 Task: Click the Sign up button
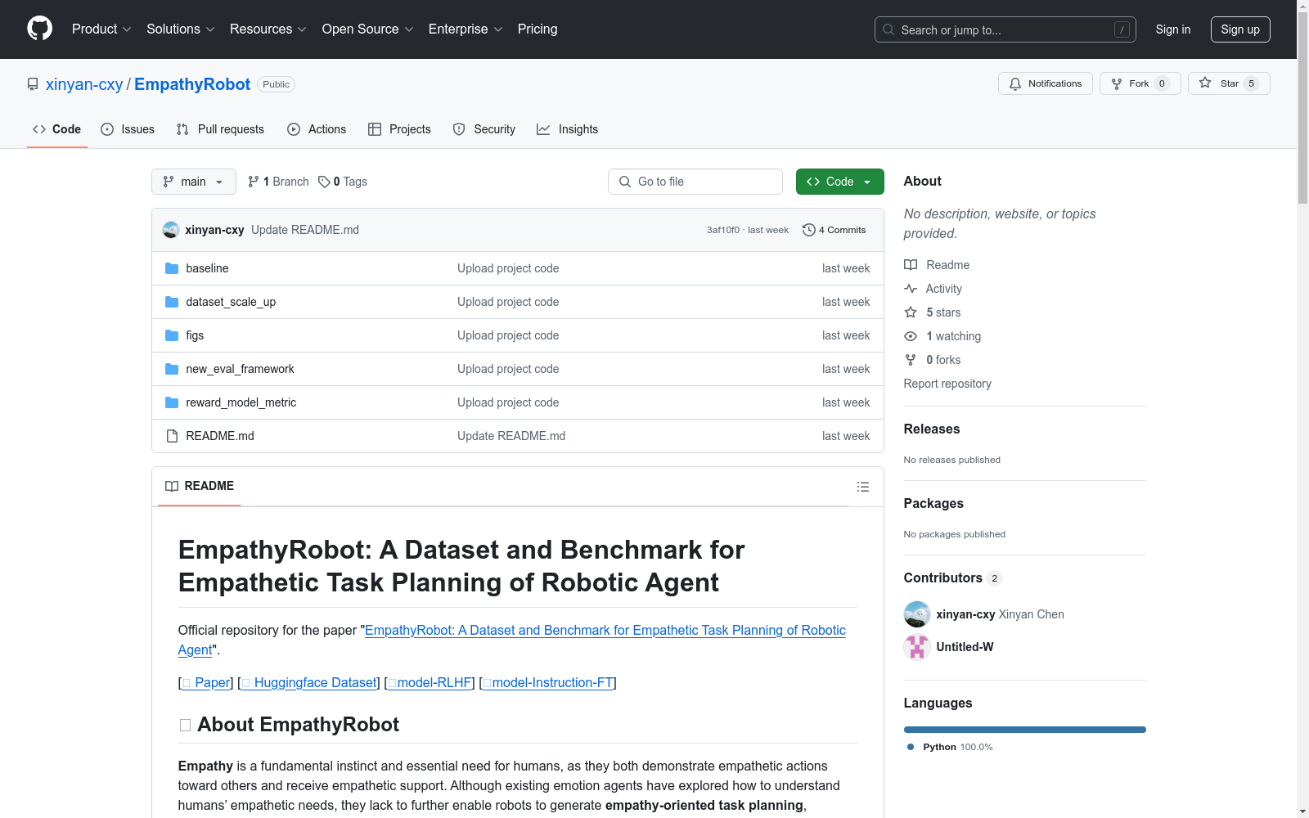1240,29
